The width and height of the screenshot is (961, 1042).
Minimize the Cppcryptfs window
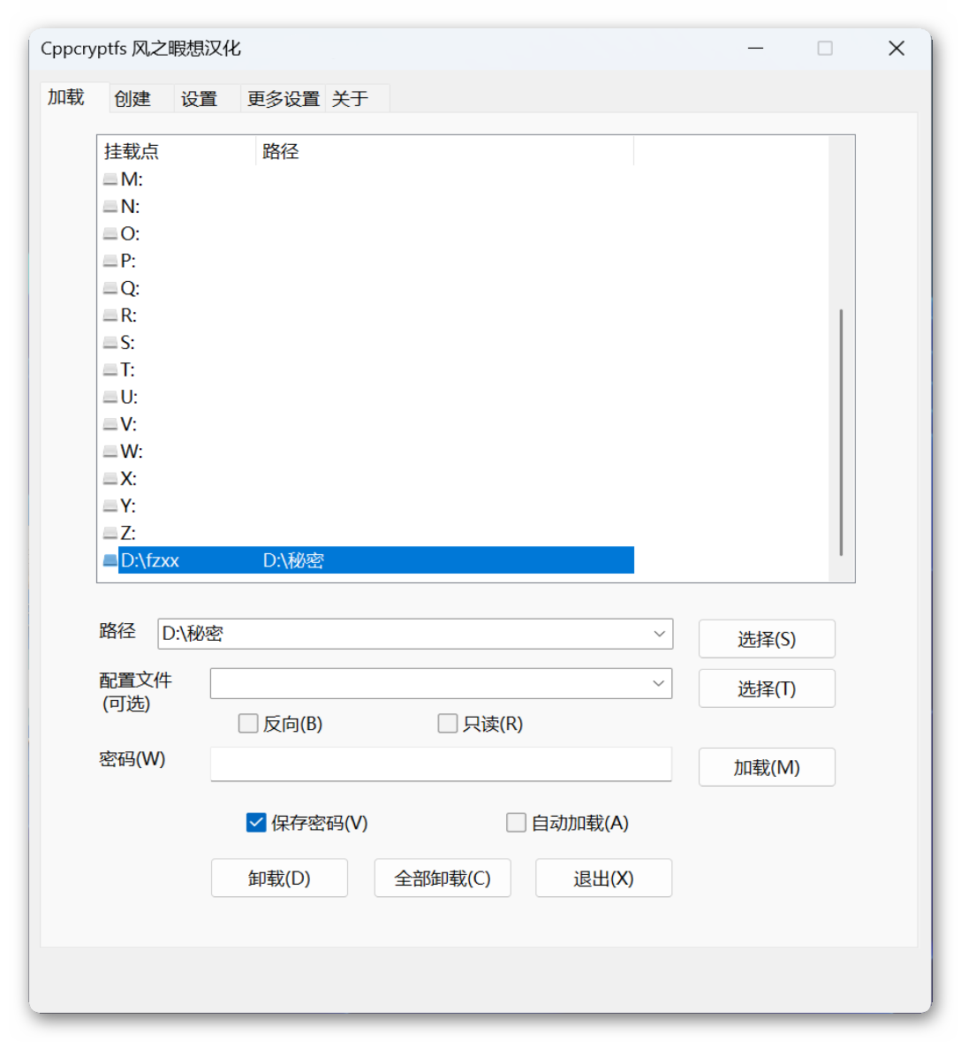(x=755, y=49)
